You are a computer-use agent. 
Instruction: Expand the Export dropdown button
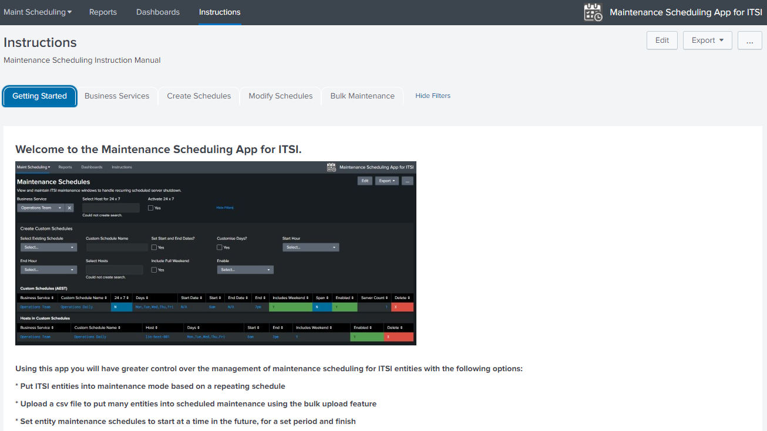(708, 40)
